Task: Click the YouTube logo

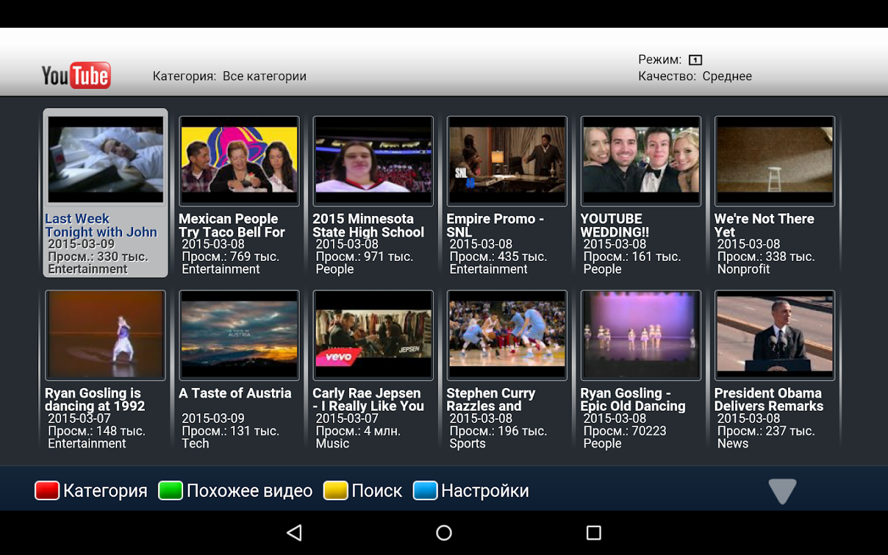Action: [76, 75]
